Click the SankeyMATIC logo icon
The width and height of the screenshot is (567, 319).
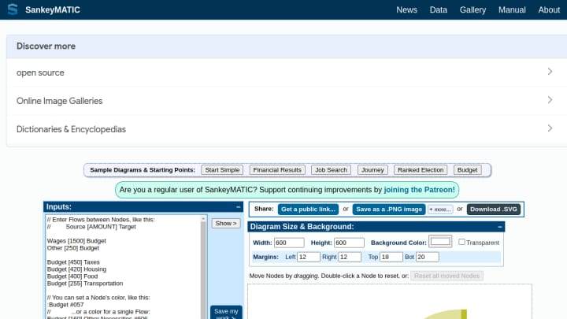13,9
